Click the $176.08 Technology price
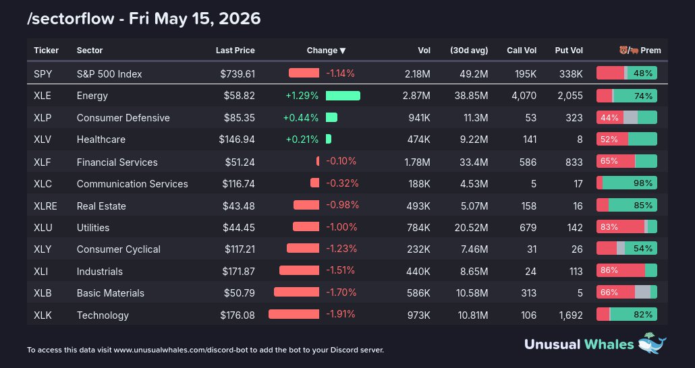695x368 pixels. [238, 315]
